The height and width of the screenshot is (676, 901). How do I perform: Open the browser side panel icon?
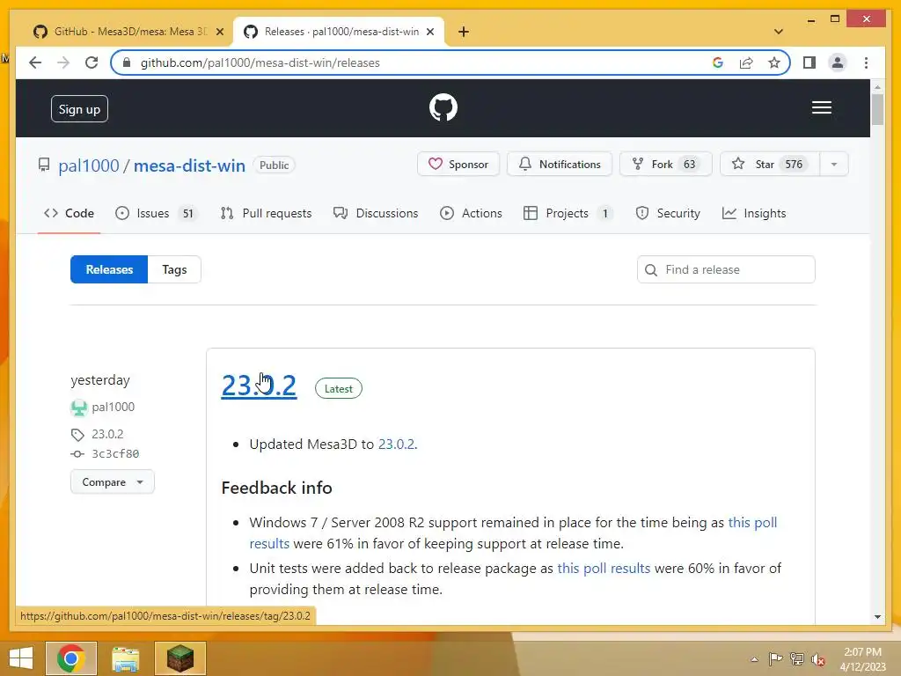(x=809, y=62)
